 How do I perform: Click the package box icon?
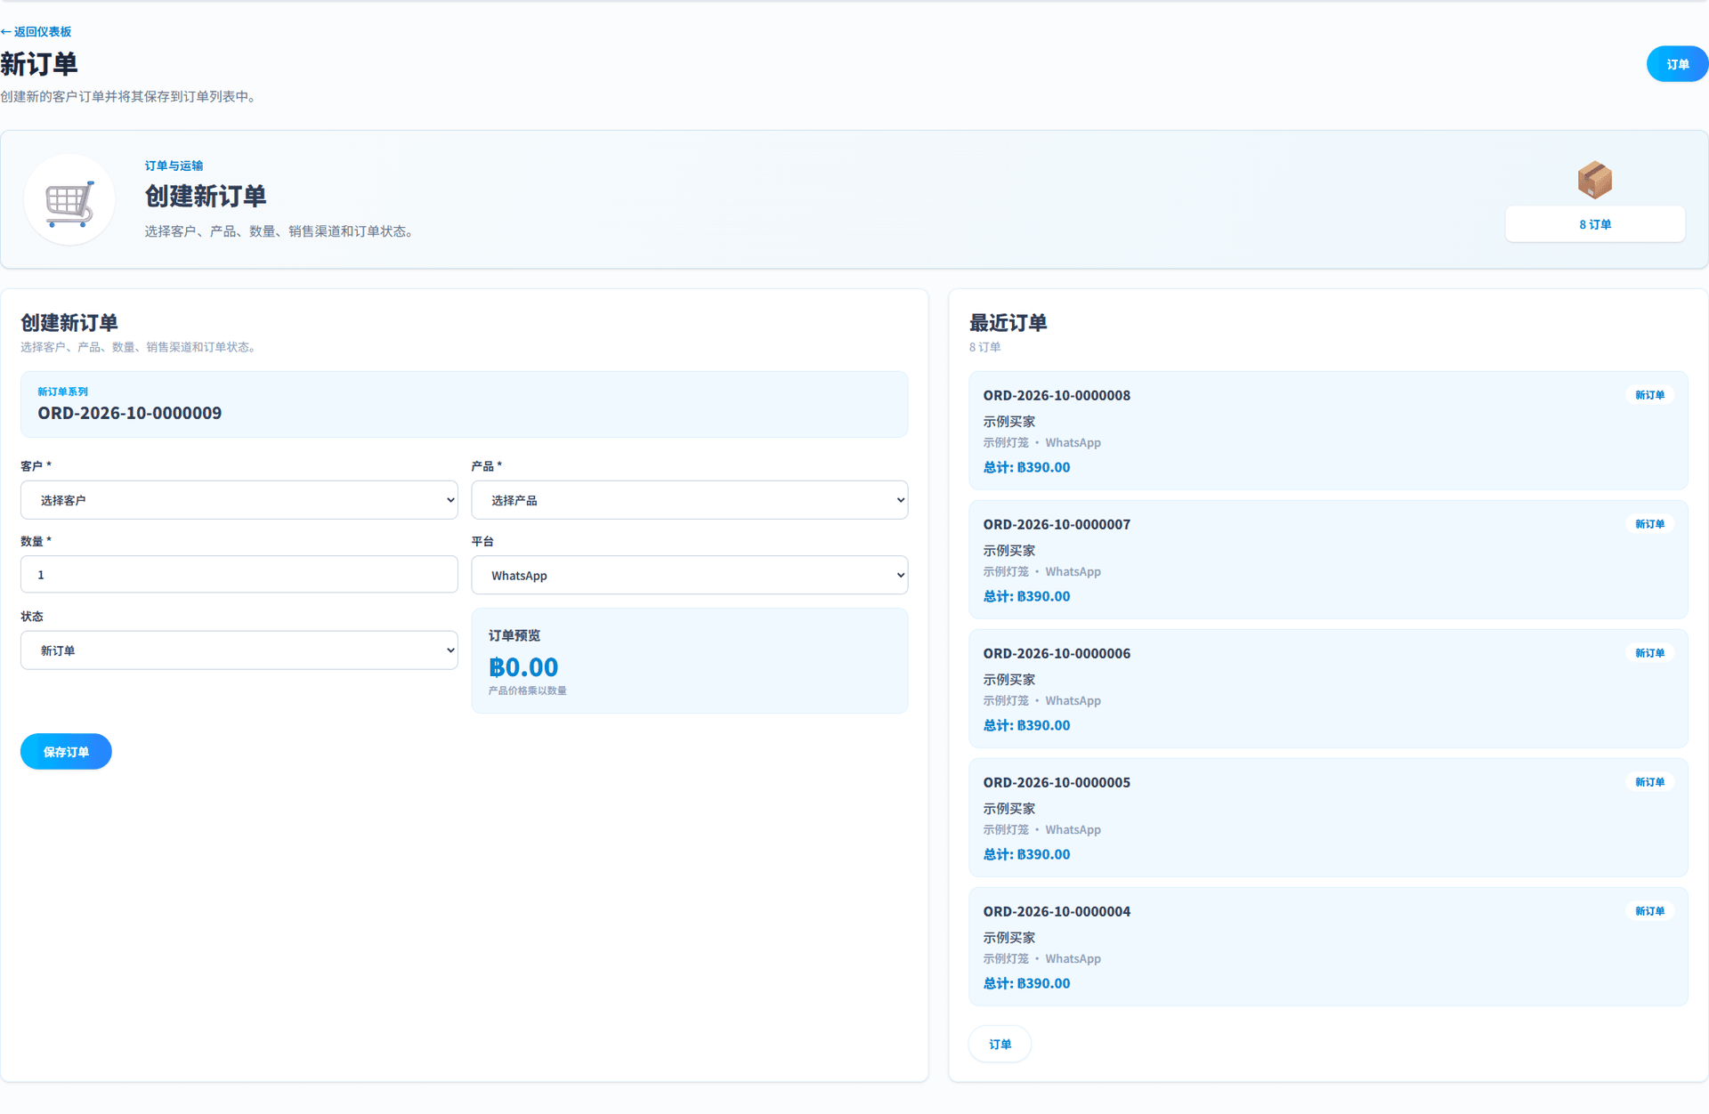point(1594,180)
